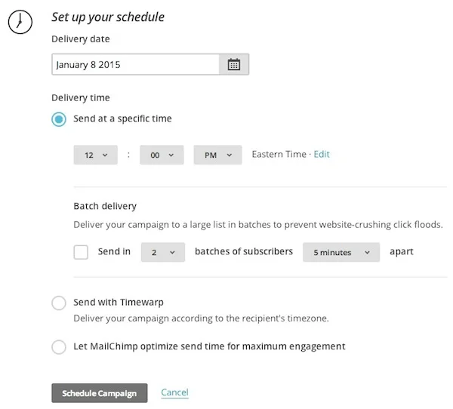The height and width of the screenshot is (409, 453).
Task: Click the Cancel link
Action: click(x=175, y=392)
